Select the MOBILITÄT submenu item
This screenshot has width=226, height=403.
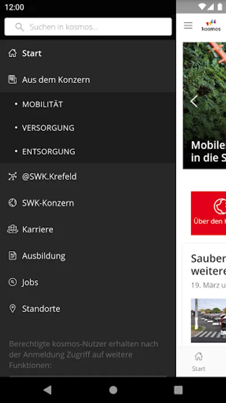[42, 104]
